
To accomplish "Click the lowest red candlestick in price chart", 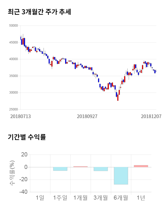I will [x=118, y=97].
